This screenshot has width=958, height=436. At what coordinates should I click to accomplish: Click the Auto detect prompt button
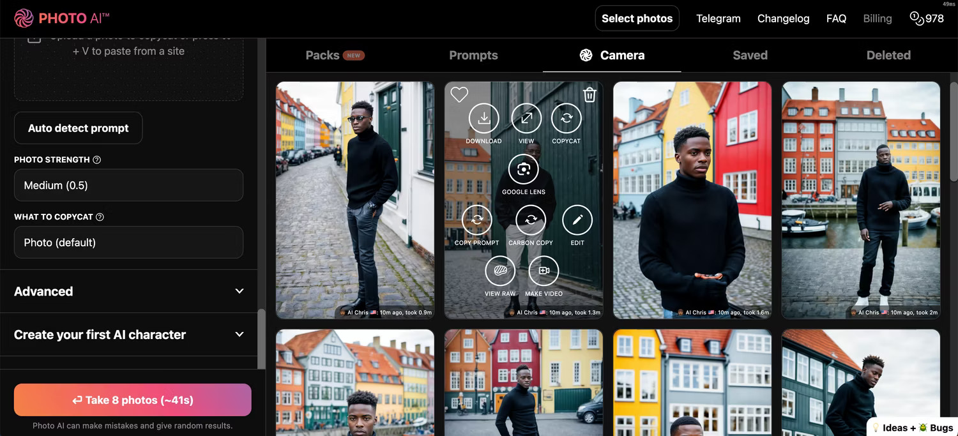pos(79,128)
